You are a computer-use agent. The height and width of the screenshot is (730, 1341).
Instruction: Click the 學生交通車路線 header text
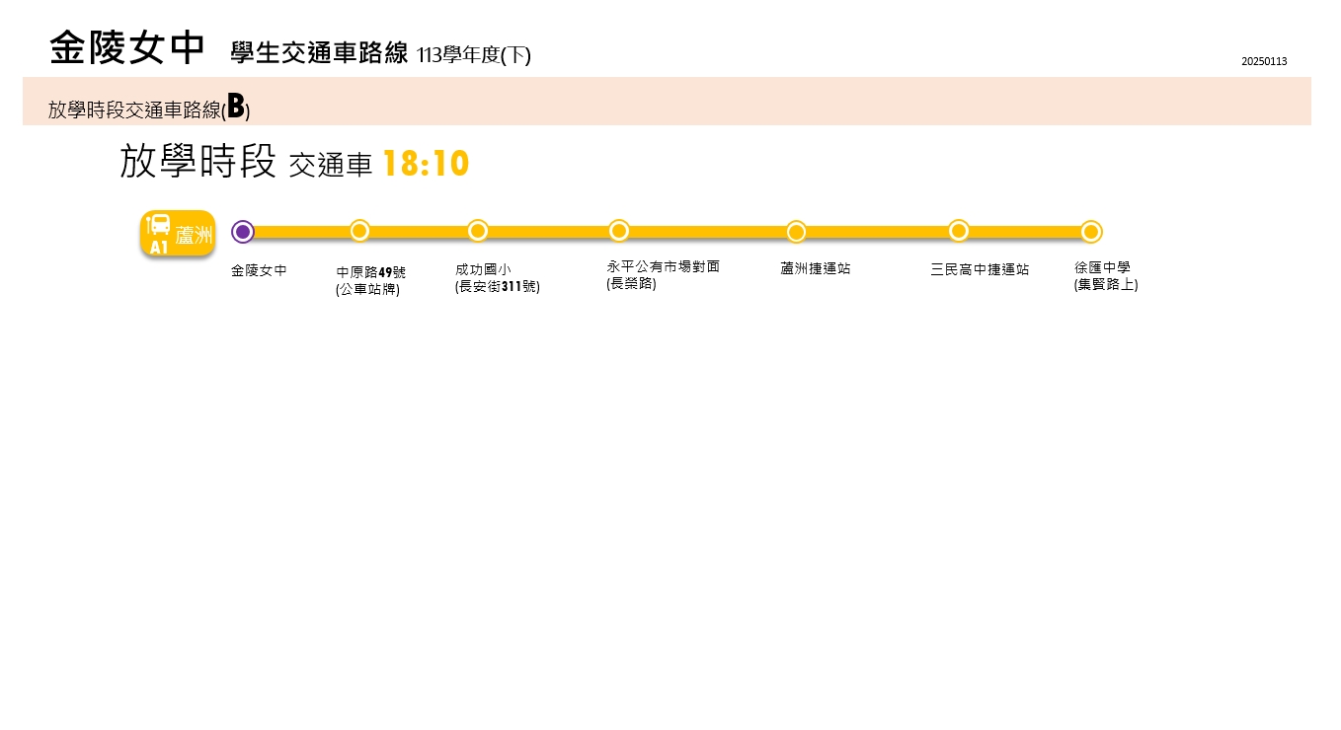(319, 53)
